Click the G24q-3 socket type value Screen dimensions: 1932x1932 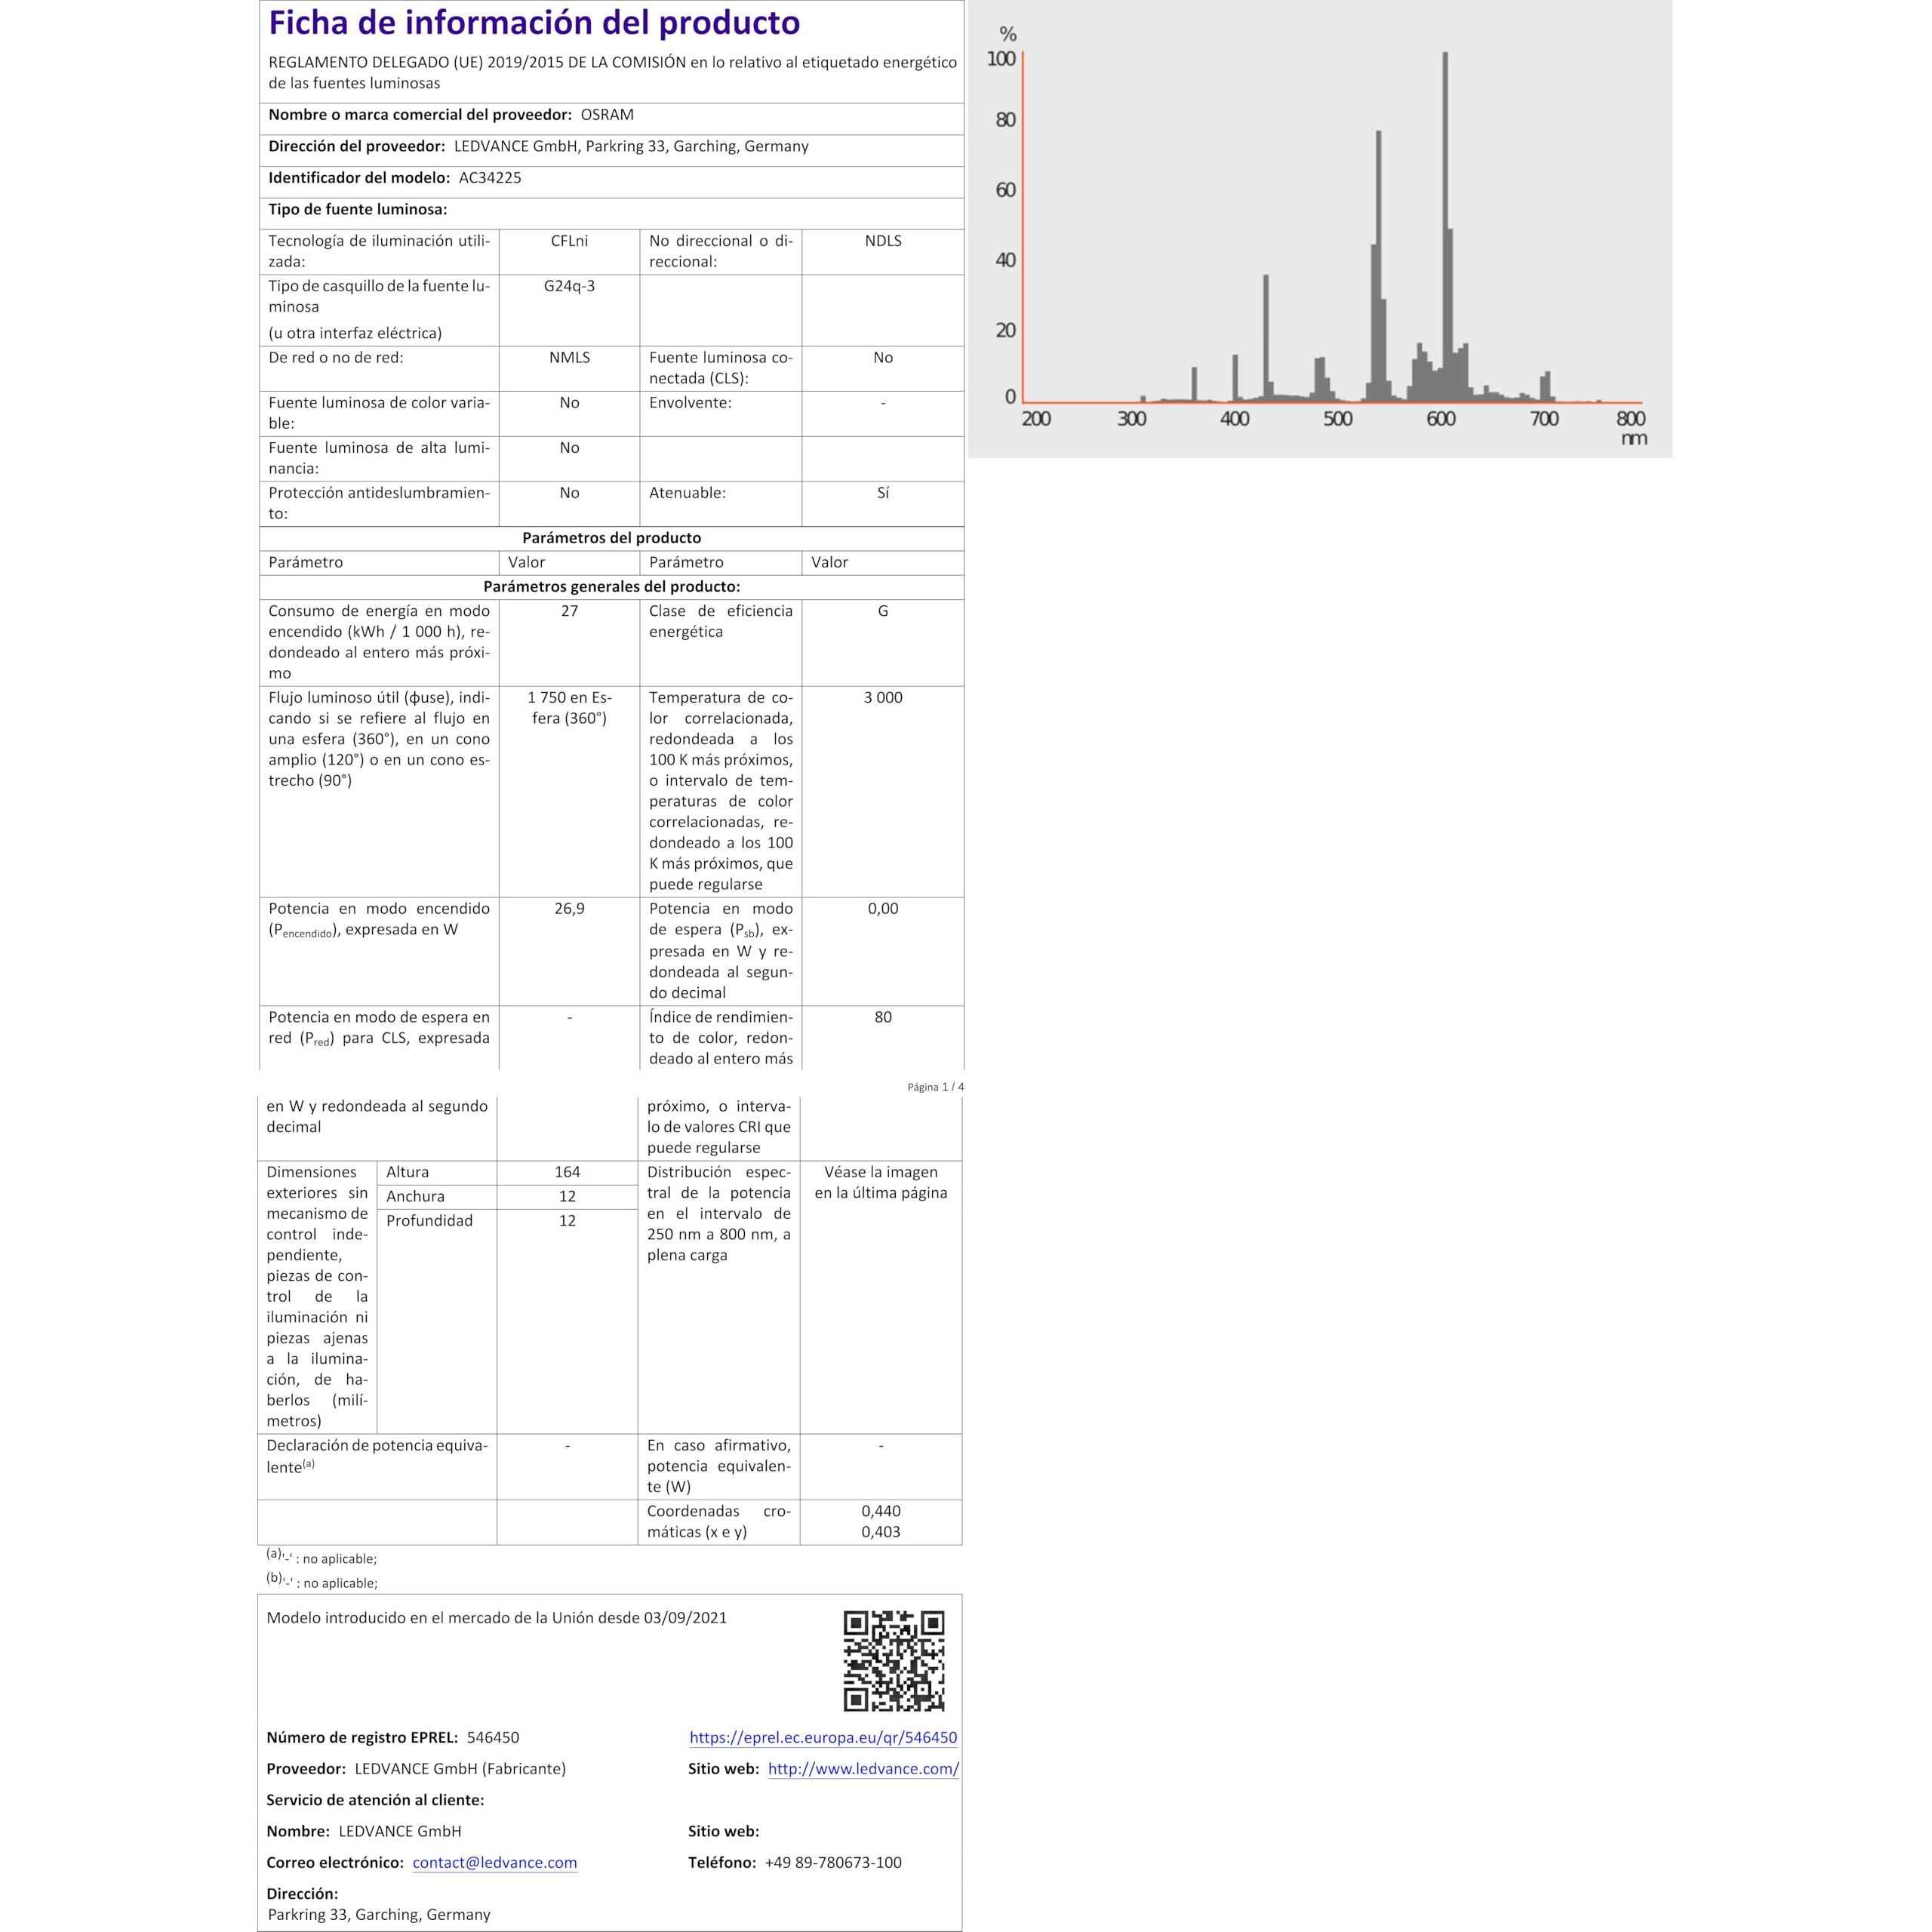coord(569,286)
